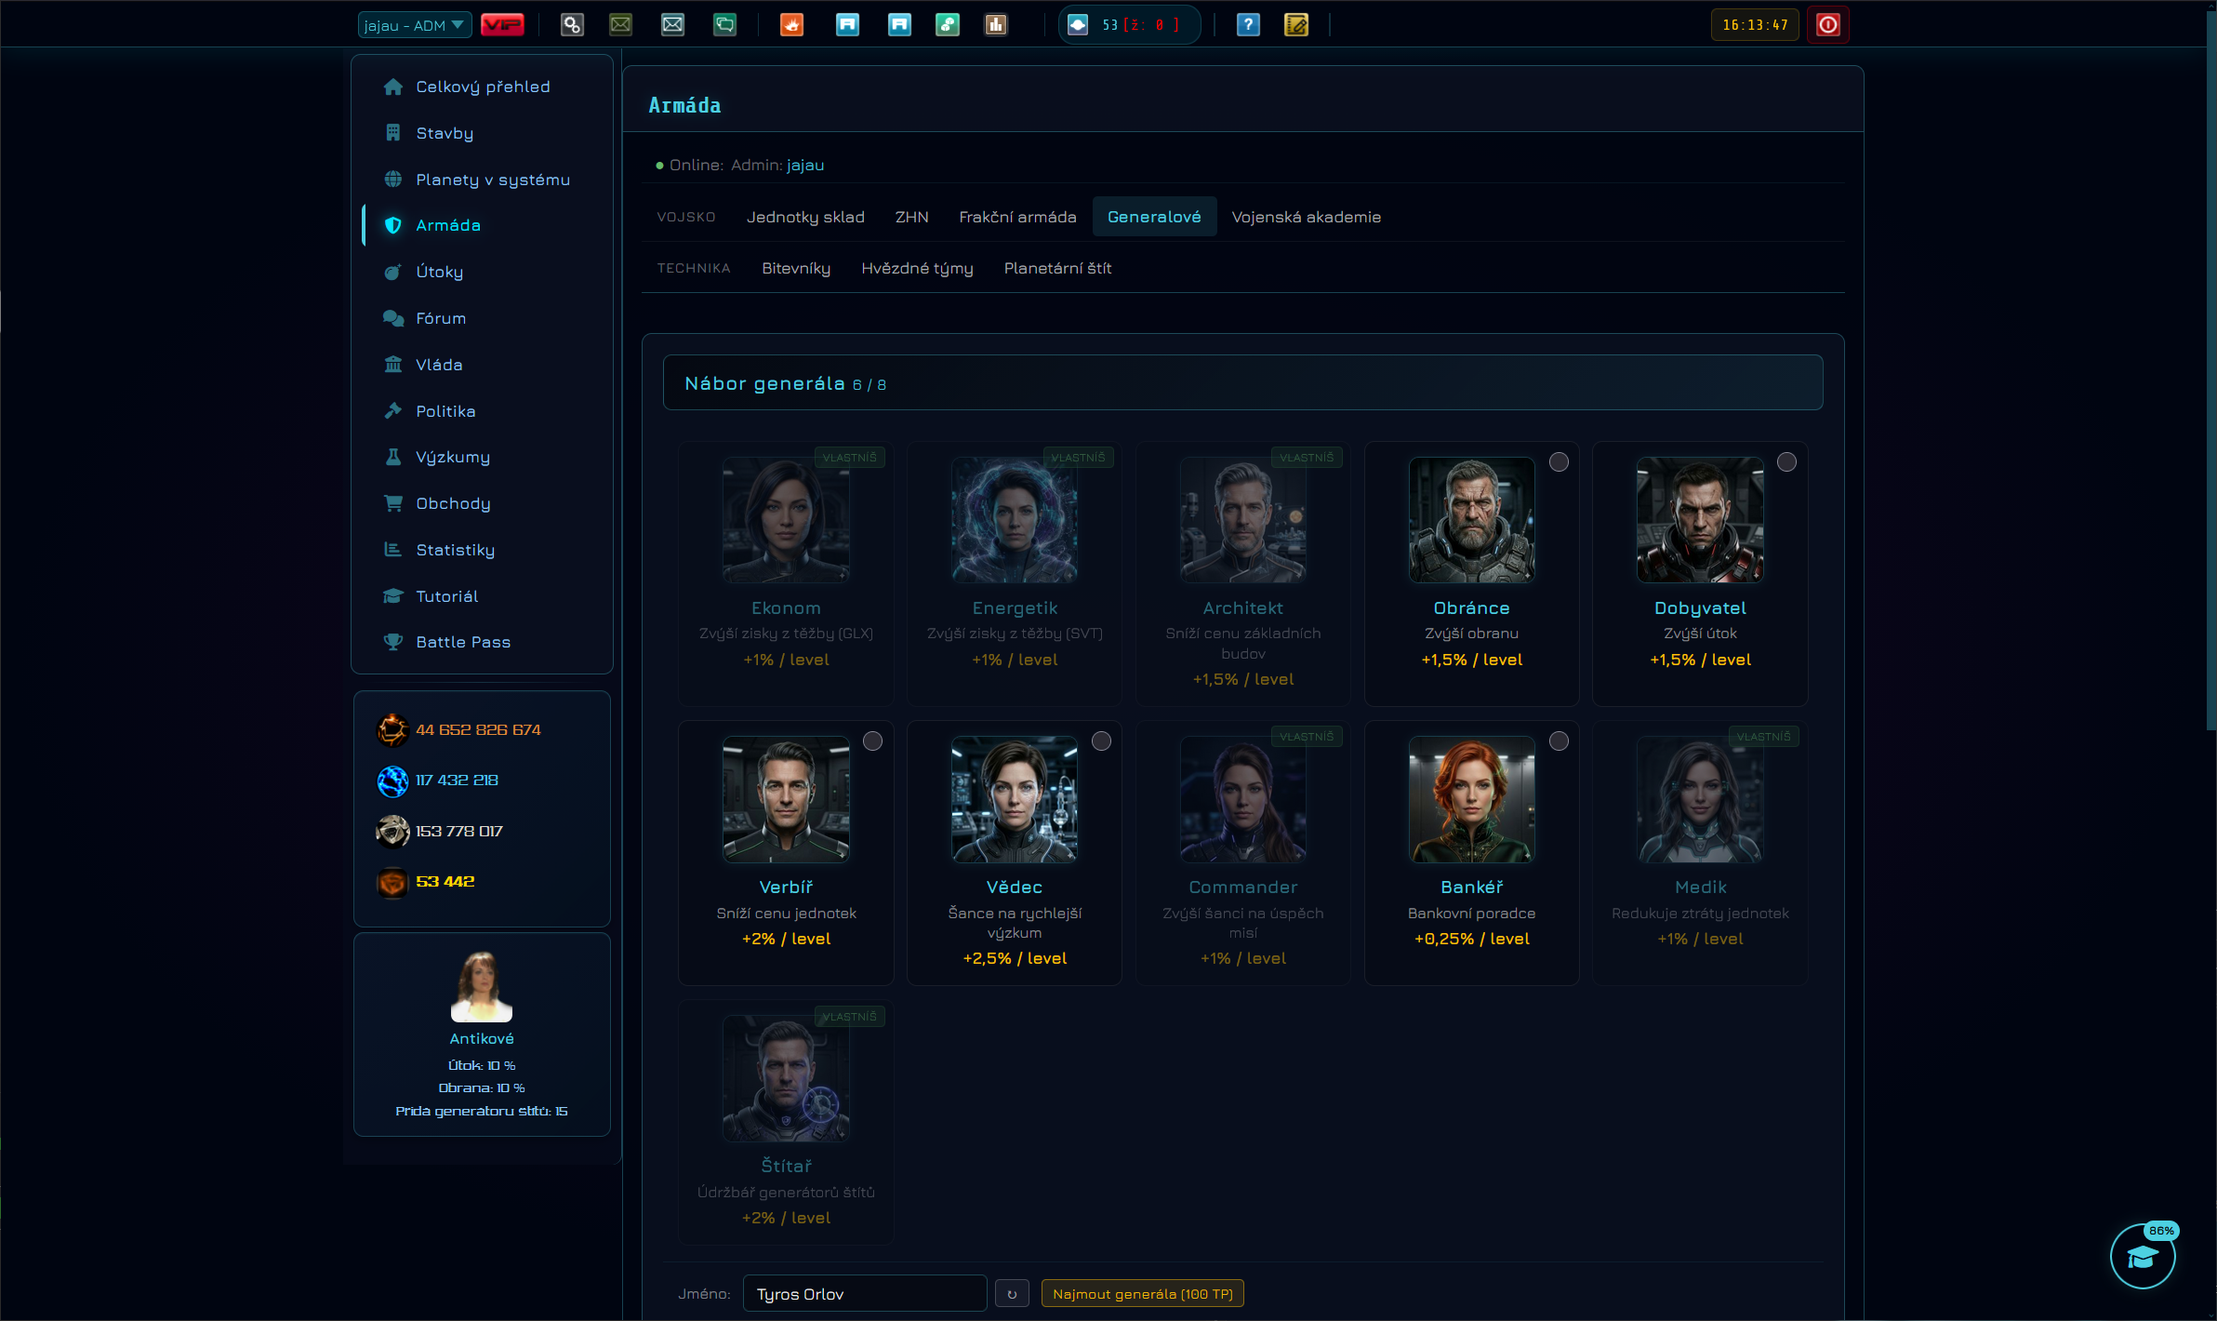Image resolution: width=2217 pixels, height=1321 pixels.
Task: Open the blue question mark help icon
Action: (1248, 25)
